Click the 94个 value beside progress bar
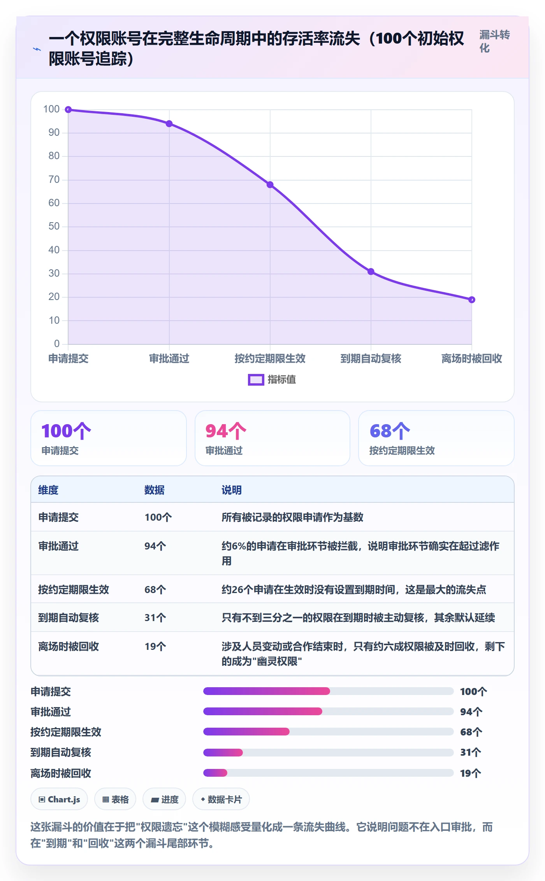 (471, 712)
